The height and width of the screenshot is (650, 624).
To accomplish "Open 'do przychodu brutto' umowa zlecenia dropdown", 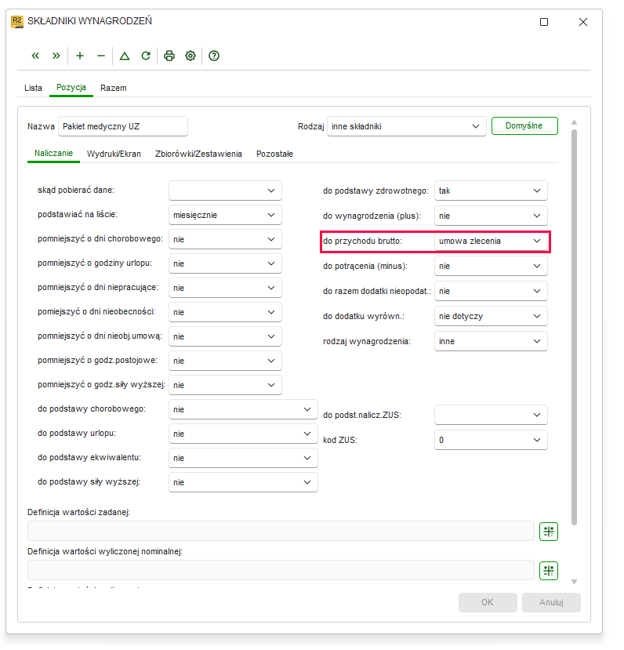I will tap(491, 241).
